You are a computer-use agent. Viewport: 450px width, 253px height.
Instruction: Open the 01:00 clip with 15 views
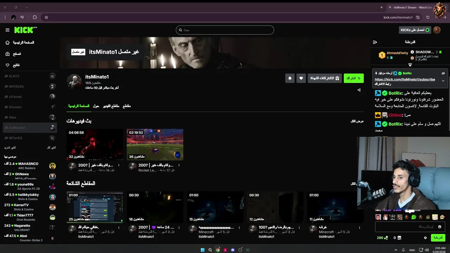coord(215,207)
